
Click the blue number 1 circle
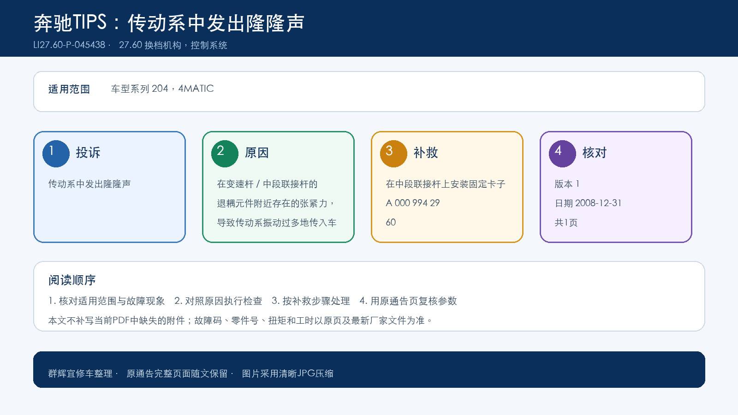tap(56, 154)
